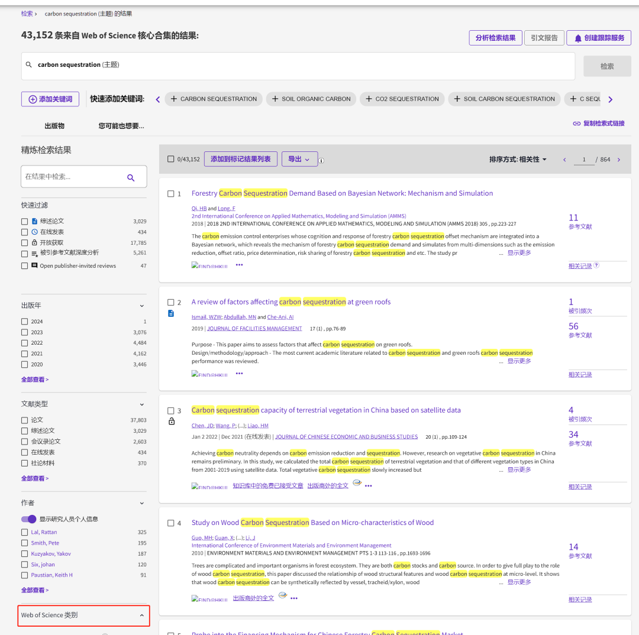Switch to the 出版物 tab
Viewport: 639px width, 635px height.
pos(54,126)
